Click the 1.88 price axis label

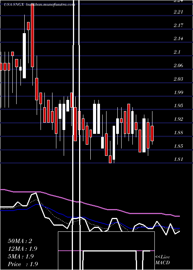[178, 132]
